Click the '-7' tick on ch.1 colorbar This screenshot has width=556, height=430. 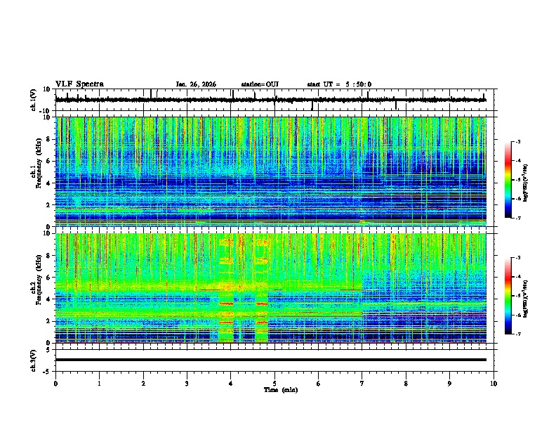click(517, 218)
